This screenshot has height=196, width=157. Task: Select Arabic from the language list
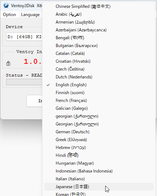pos(99,14)
